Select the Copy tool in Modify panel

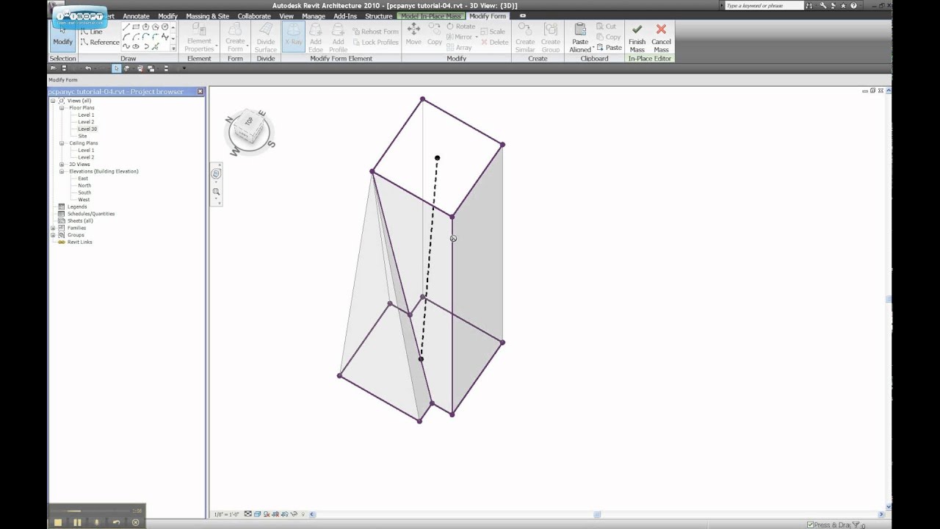[x=435, y=35]
